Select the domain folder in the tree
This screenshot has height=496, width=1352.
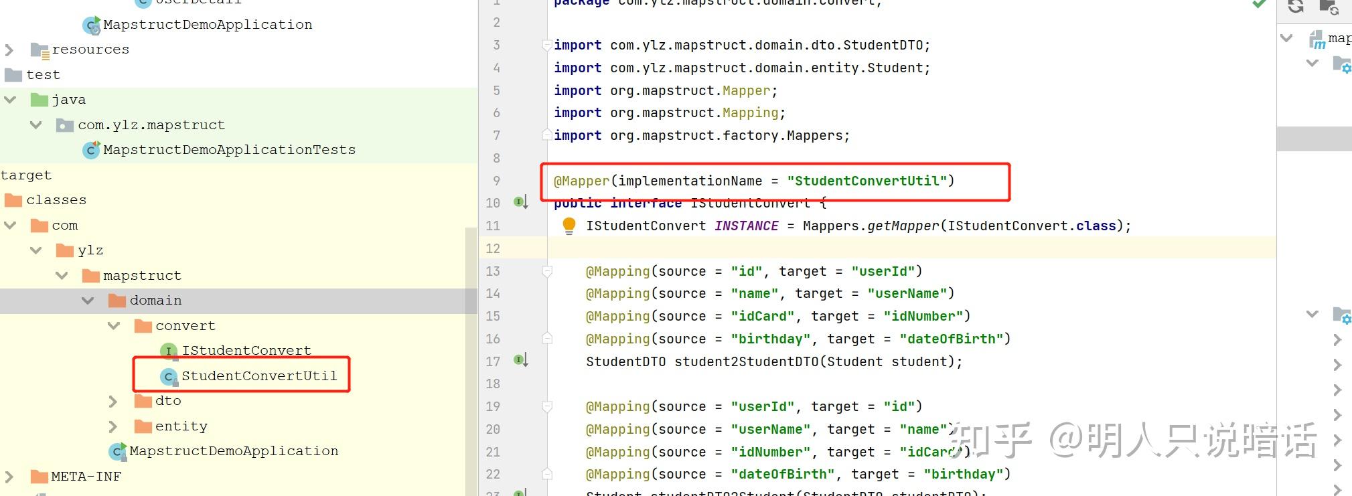click(x=155, y=301)
